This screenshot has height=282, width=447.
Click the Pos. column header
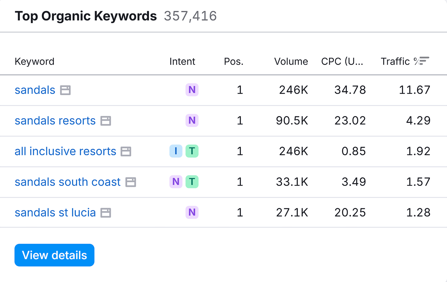233,61
